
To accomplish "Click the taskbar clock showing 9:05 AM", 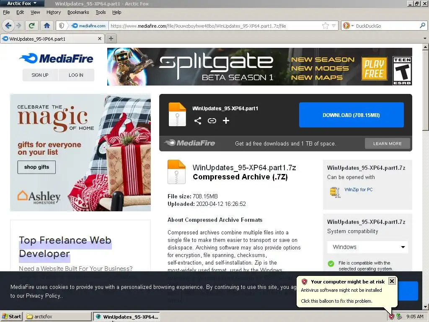I will (415, 317).
